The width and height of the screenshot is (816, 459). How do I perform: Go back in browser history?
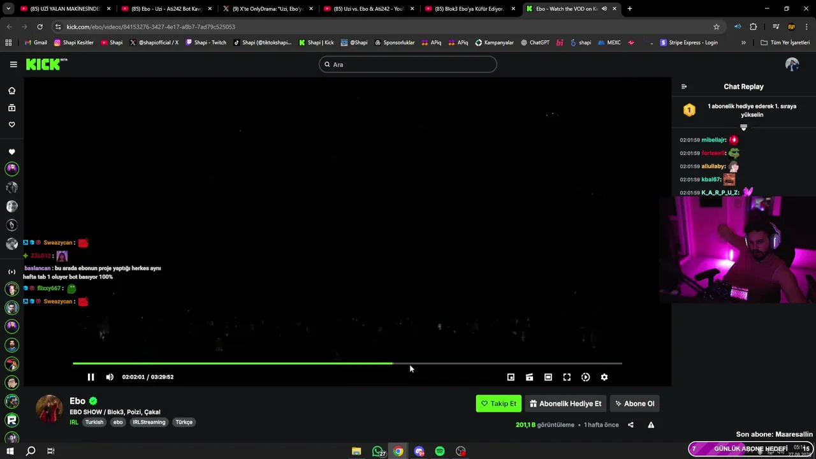click(x=9, y=27)
